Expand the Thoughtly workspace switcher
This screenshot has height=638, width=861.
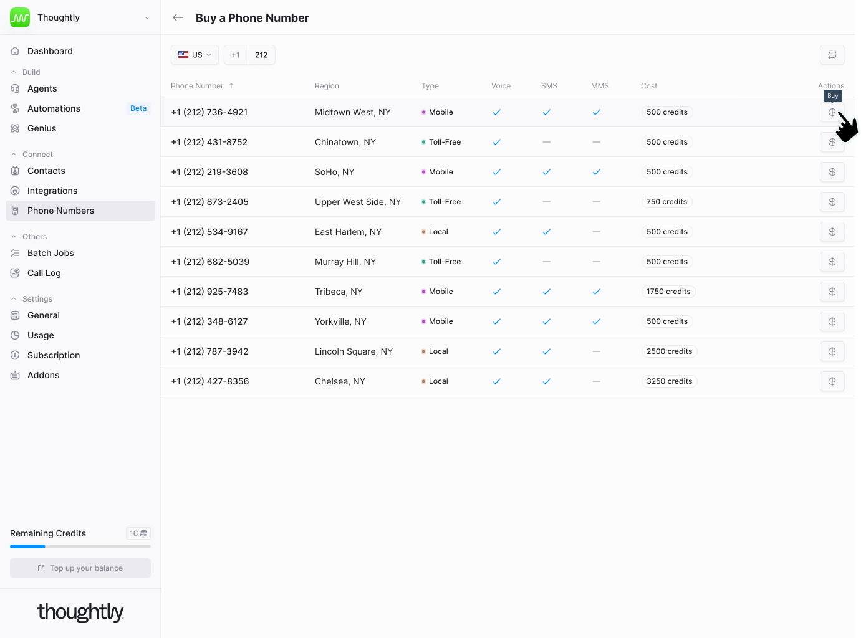(x=147, y=17)
